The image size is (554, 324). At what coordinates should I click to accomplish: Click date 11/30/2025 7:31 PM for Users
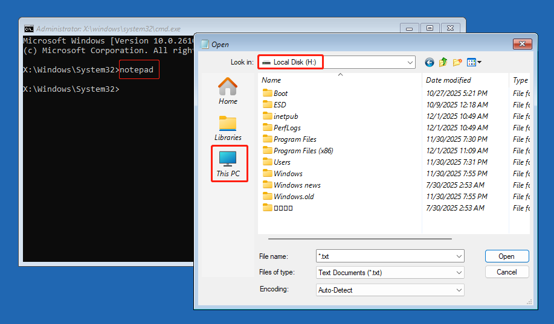457,162
